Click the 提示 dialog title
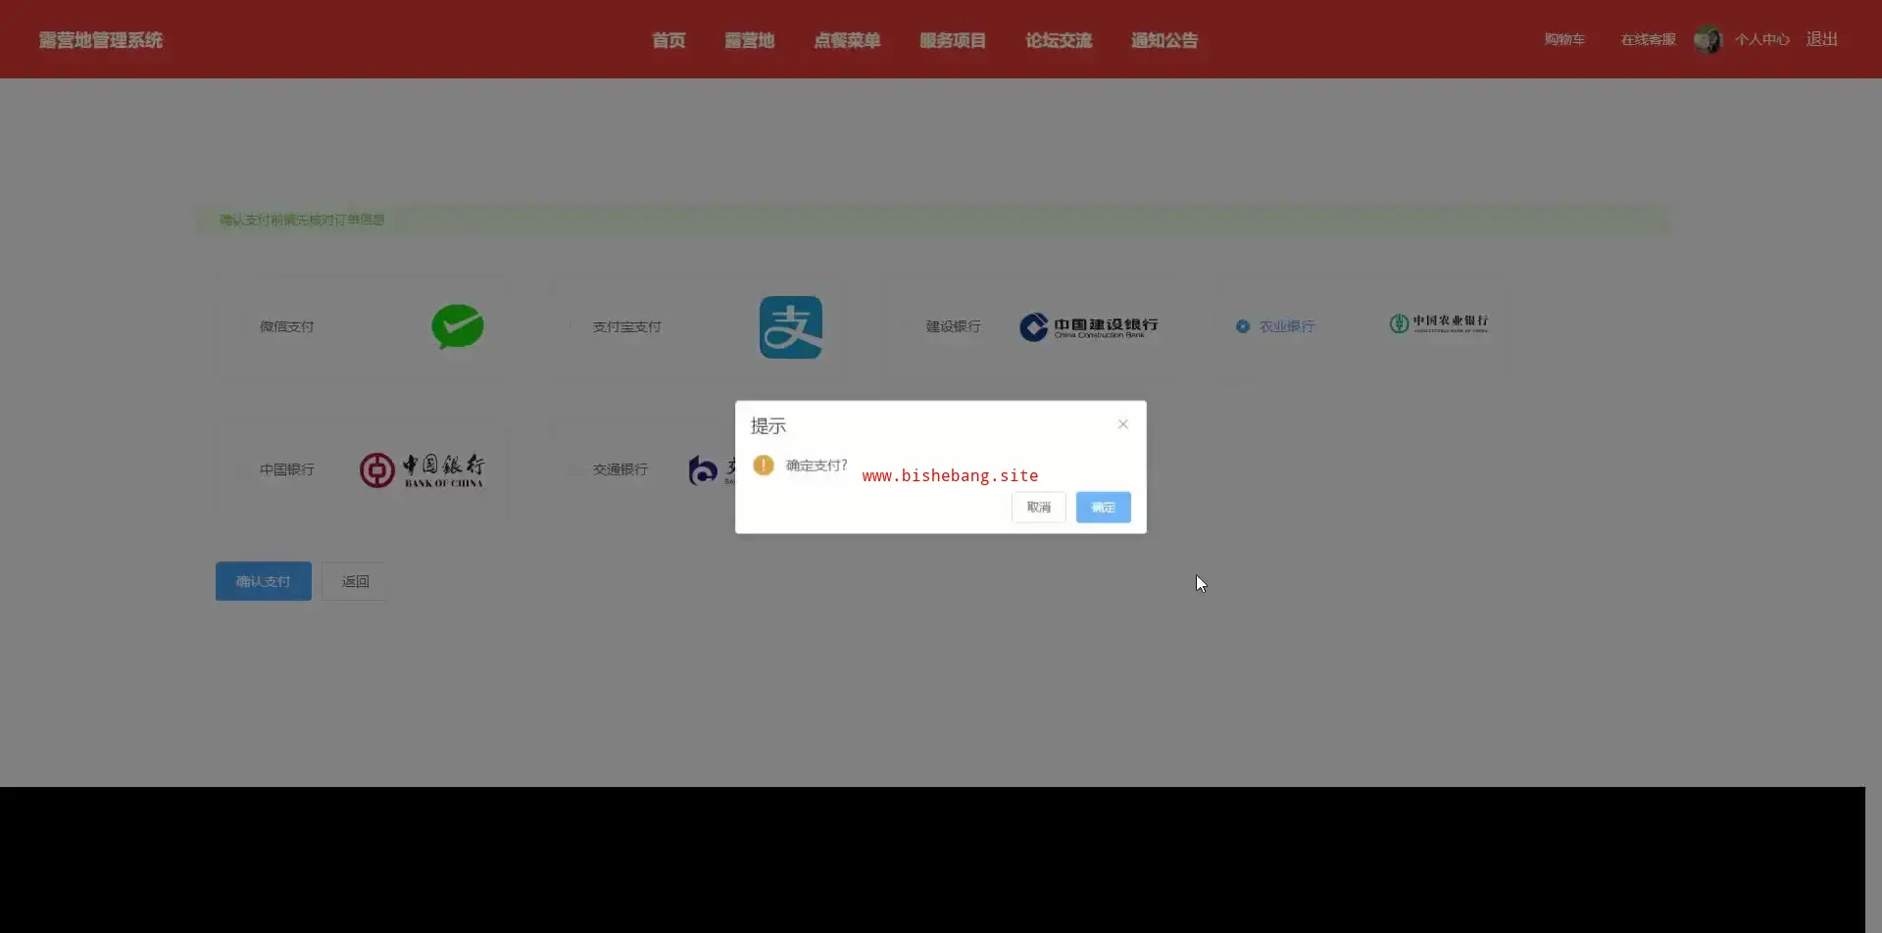Screen dimensions: 1882x933 [x=768, y=426]
